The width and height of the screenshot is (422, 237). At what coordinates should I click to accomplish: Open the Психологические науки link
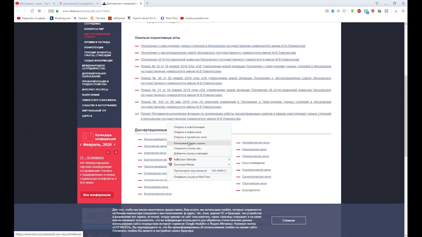[x=256, y=170]
